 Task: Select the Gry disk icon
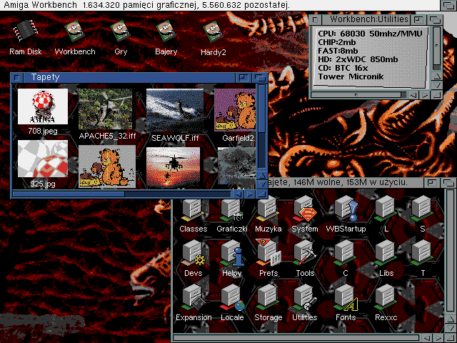point(121,31)
